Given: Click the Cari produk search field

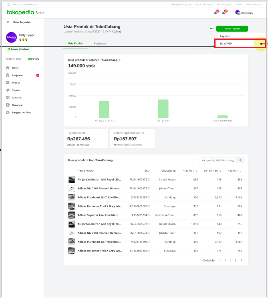Looking at the screenshot, I should [x=218, y=160].
